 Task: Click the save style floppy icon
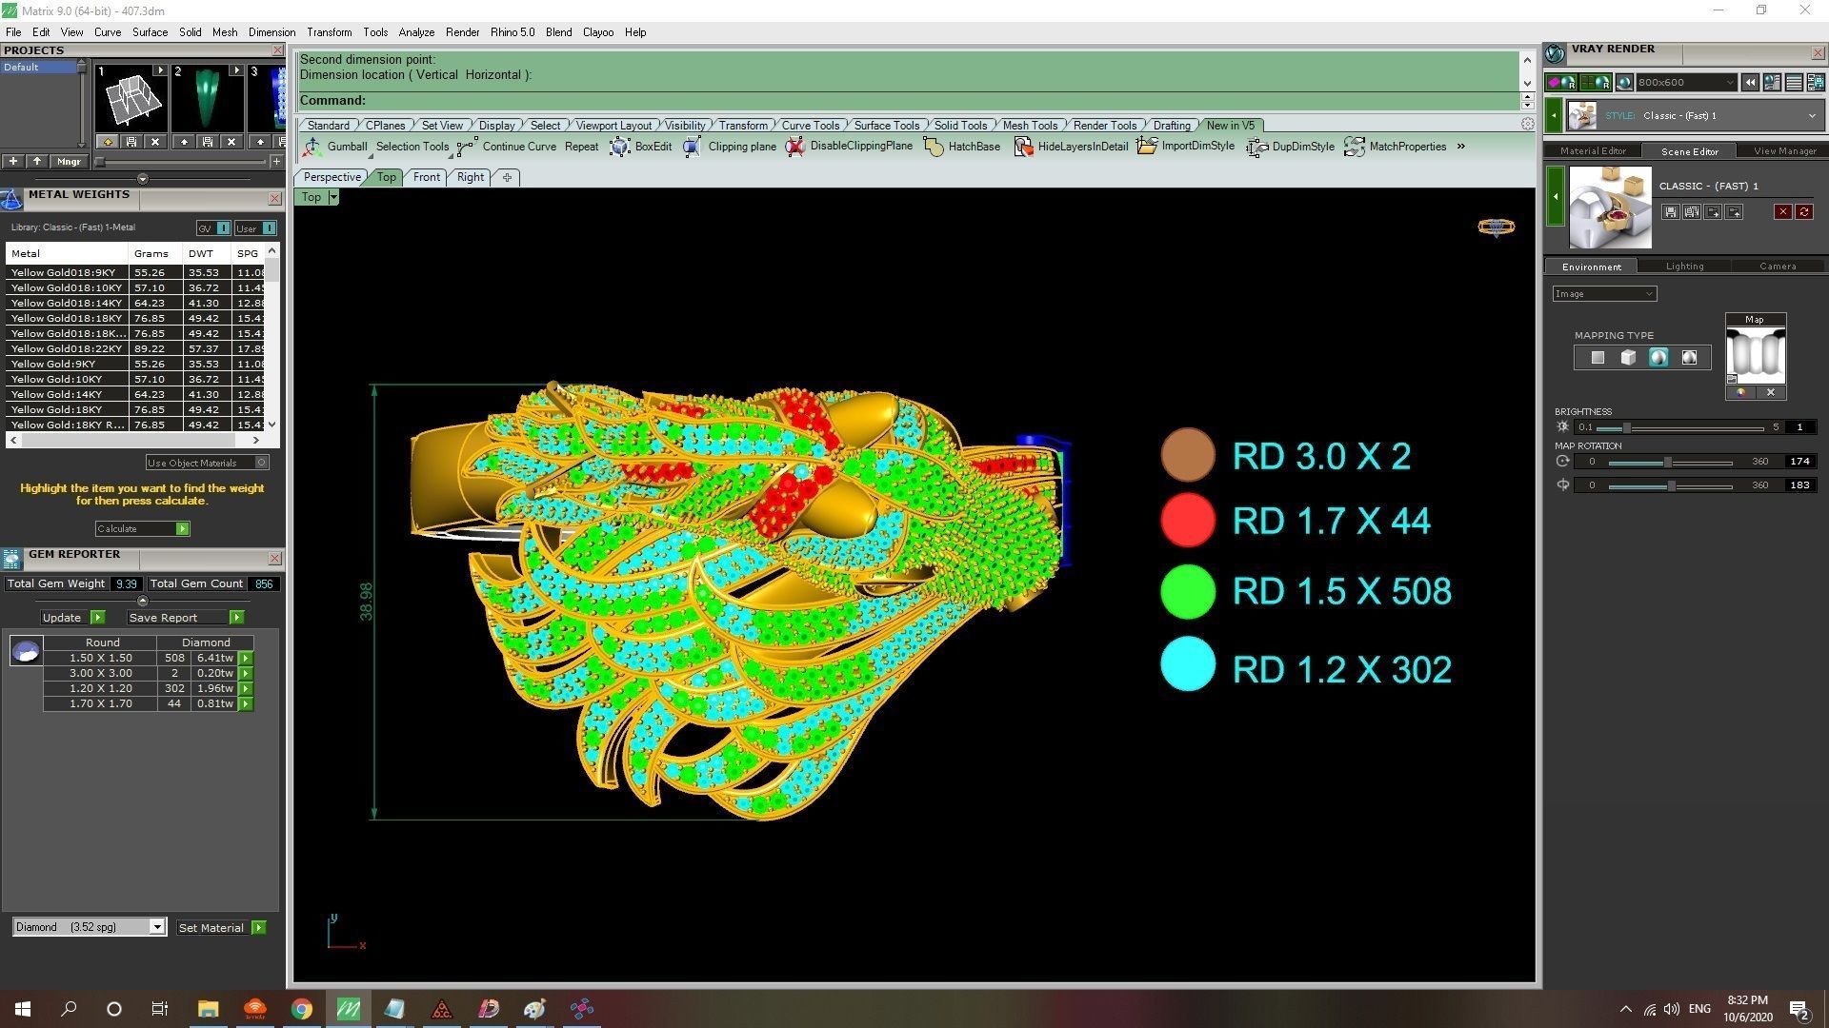point(1670,212)
